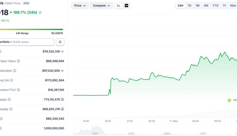The image size is (237, 136).
Task: Click the 2024 area in the history navigator
Action: coord(167,133)
